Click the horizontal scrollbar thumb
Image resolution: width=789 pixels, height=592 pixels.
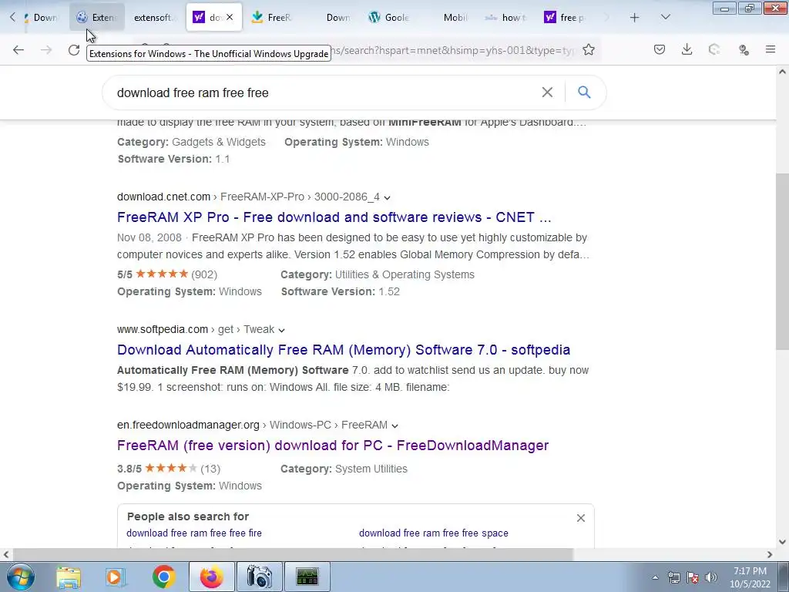pyautogui.click(x=293, y=554)
